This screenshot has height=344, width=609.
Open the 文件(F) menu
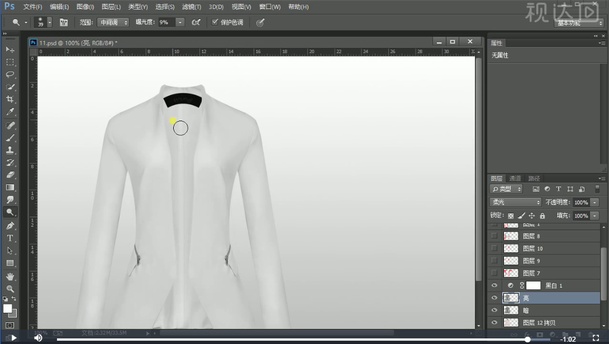click(32, 7)
